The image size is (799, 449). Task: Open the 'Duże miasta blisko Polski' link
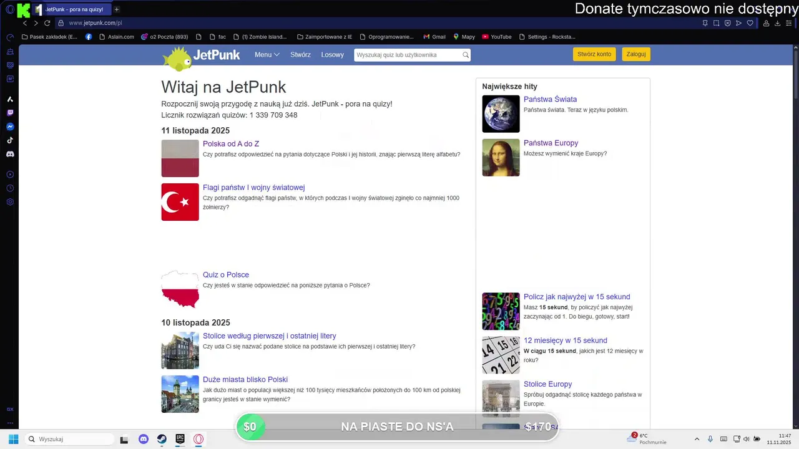(245, 380)
